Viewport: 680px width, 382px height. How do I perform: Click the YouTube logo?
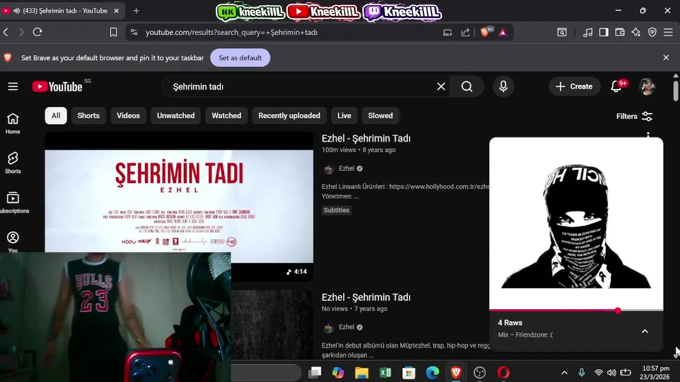57,86
